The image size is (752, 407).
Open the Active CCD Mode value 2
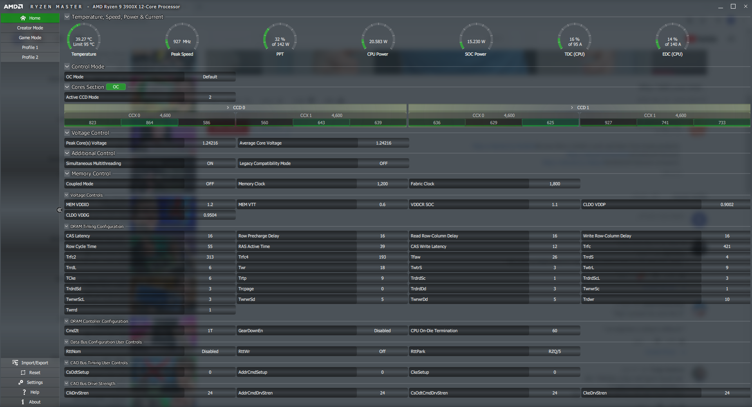210,97
